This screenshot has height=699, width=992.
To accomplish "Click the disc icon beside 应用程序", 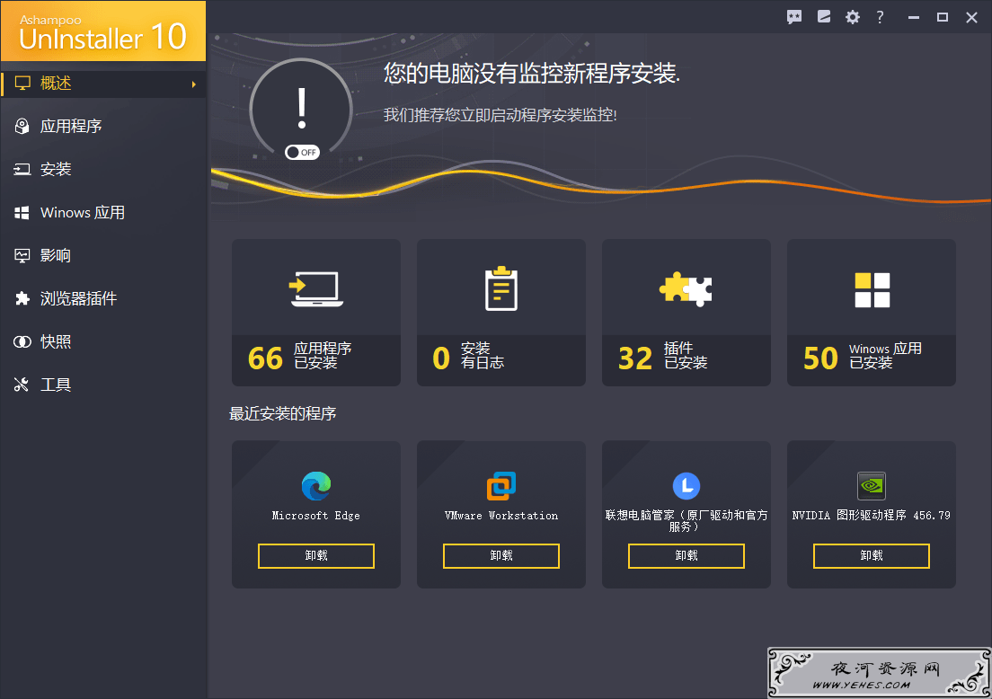I will (22, 126).
